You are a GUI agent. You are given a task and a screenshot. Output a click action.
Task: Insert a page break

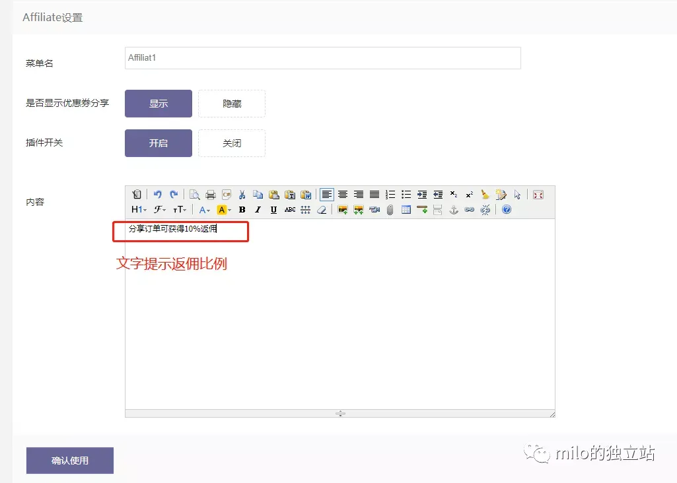[x=438, y=210]
